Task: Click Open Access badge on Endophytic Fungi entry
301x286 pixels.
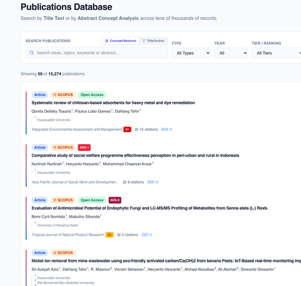Action: [x=92, y=200]
